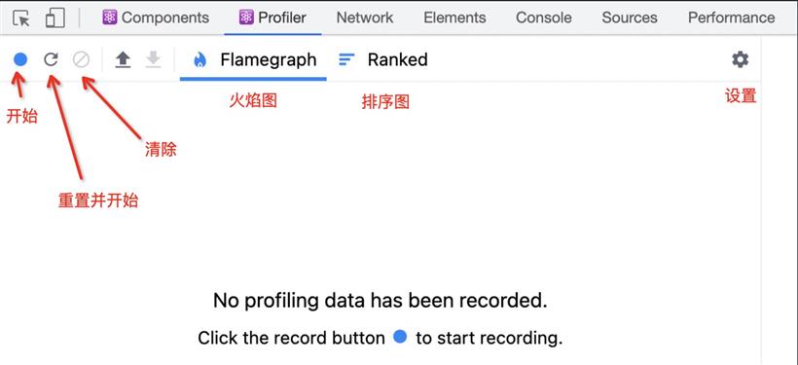Select the inspect element cursor icon
Viewport: 798px width, 365px height.
pyautogui.click(x=21, y=18)
